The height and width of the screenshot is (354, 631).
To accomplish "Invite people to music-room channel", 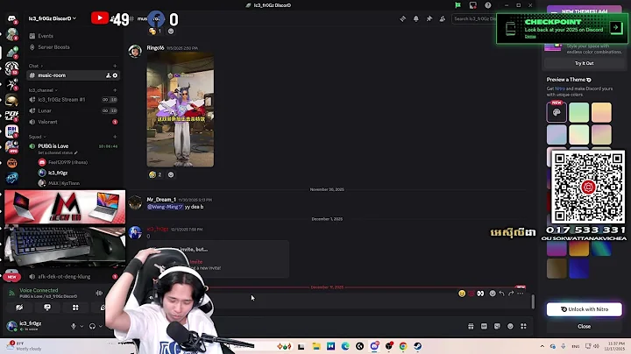I will 109,75.
